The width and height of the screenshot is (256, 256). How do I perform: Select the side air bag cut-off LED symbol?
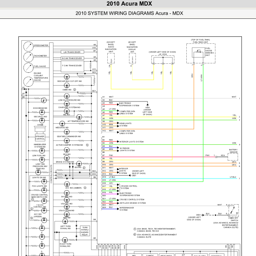67,77
